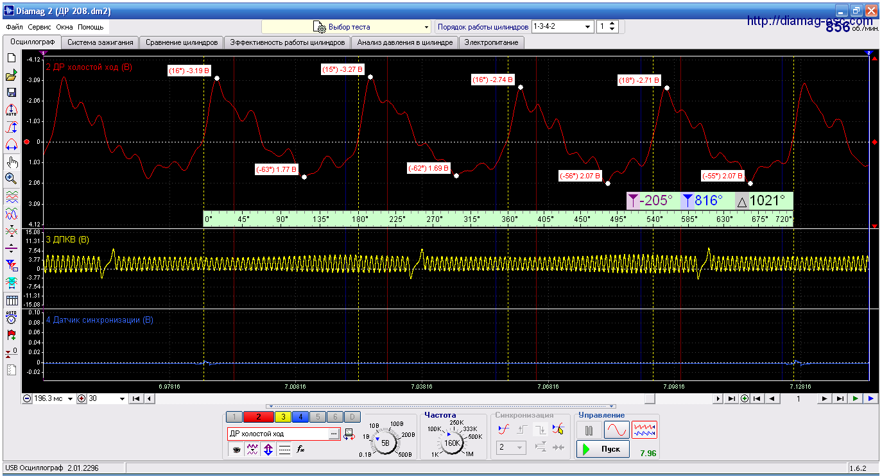The height and width of the screenshot is (476, 882).
Task: Click the line style icon below channel name
Action: click(284, 450)
